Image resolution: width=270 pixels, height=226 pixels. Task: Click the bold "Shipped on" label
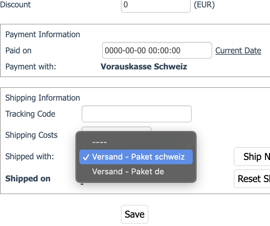[28, 179]
